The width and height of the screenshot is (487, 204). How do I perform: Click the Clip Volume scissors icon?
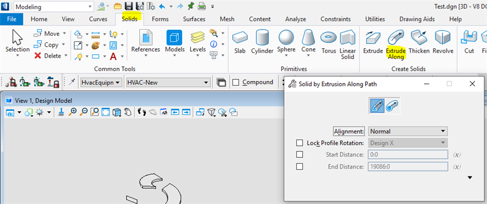point(223,112)
